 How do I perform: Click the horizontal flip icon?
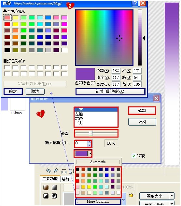click(x=64, y=171)
